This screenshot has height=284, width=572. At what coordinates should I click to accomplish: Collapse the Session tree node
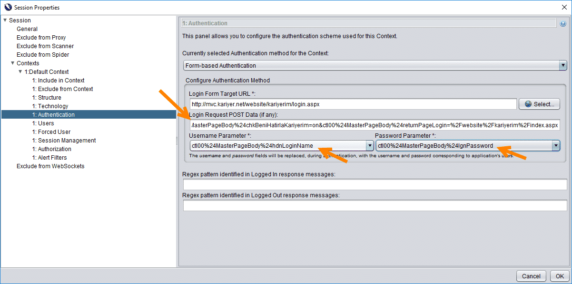coord(4,20)
